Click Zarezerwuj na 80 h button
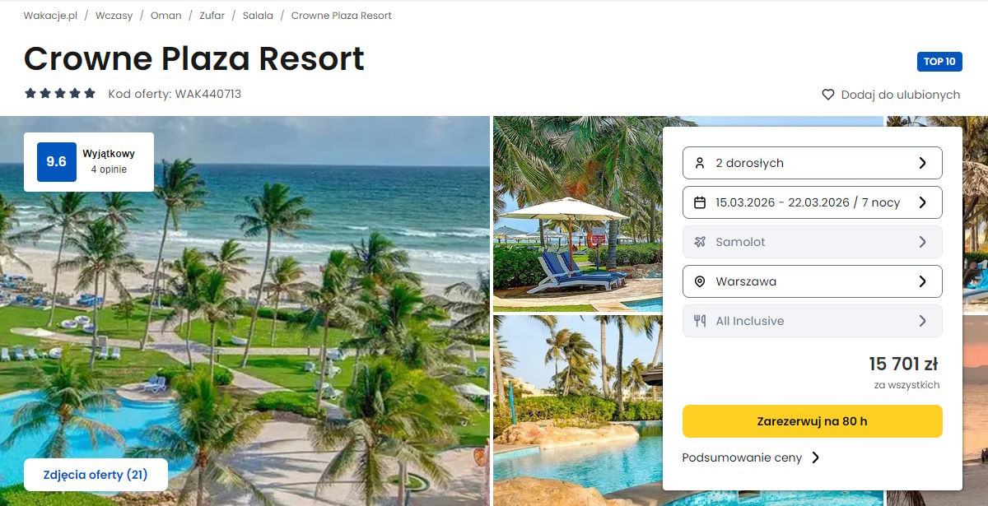 812,421
